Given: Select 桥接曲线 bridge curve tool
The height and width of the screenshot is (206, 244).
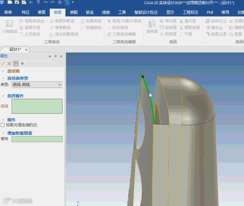Looking at the screenshot, I should click(91, 28).
